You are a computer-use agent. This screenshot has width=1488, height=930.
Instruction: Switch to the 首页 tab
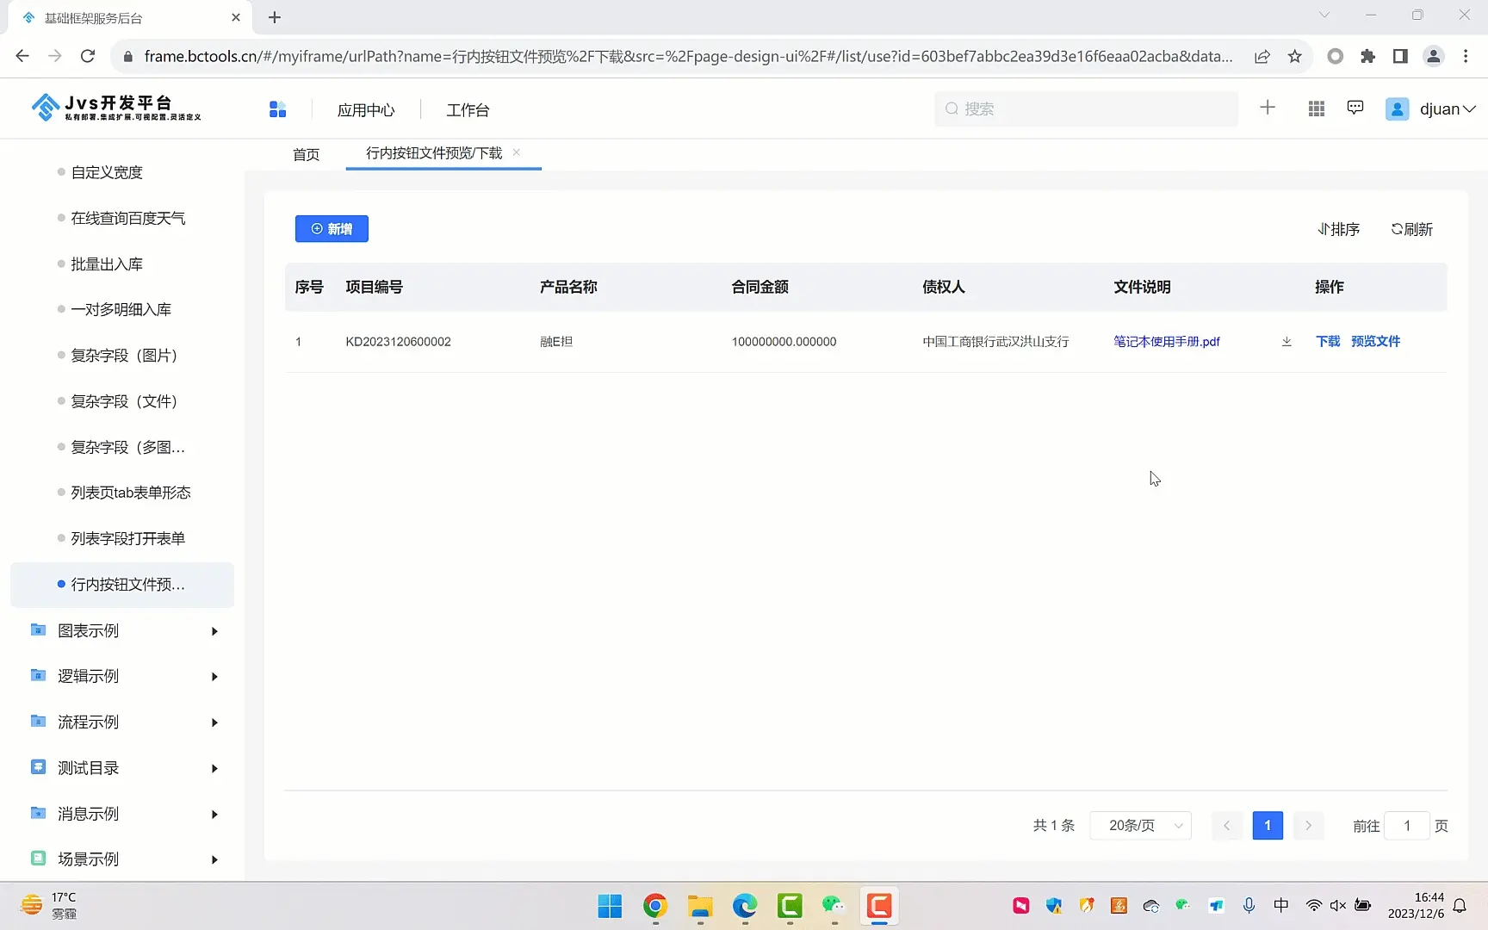pyautogui.click(x=306, y=153)
